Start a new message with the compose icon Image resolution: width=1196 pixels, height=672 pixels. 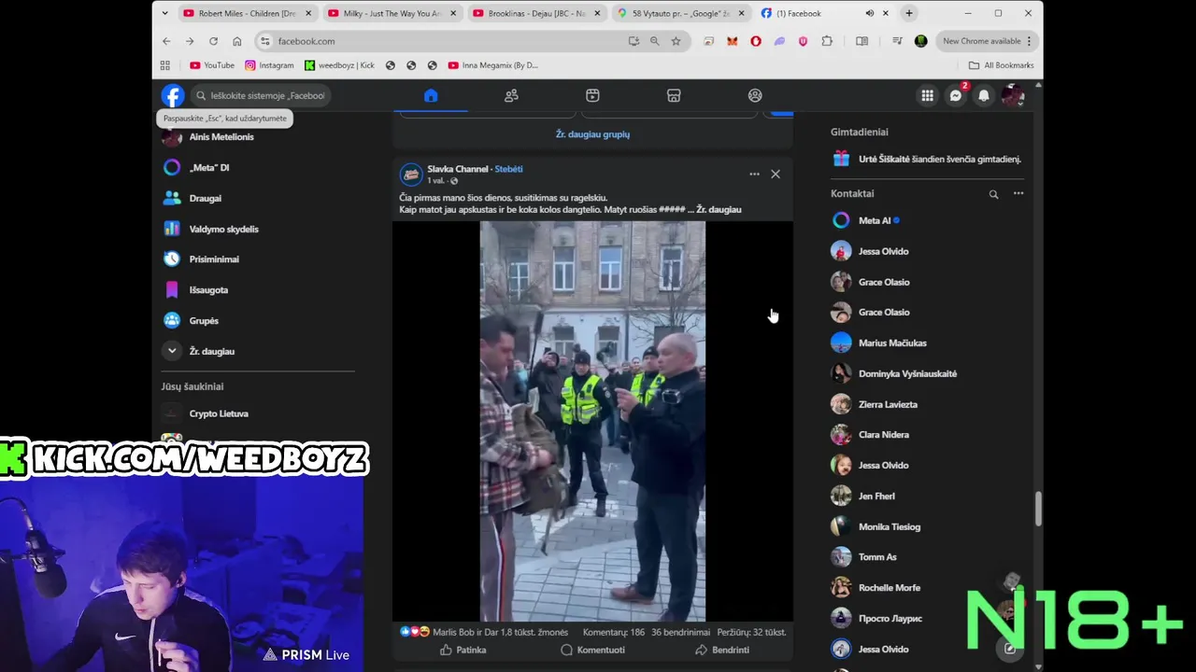tap(1010, 648)
